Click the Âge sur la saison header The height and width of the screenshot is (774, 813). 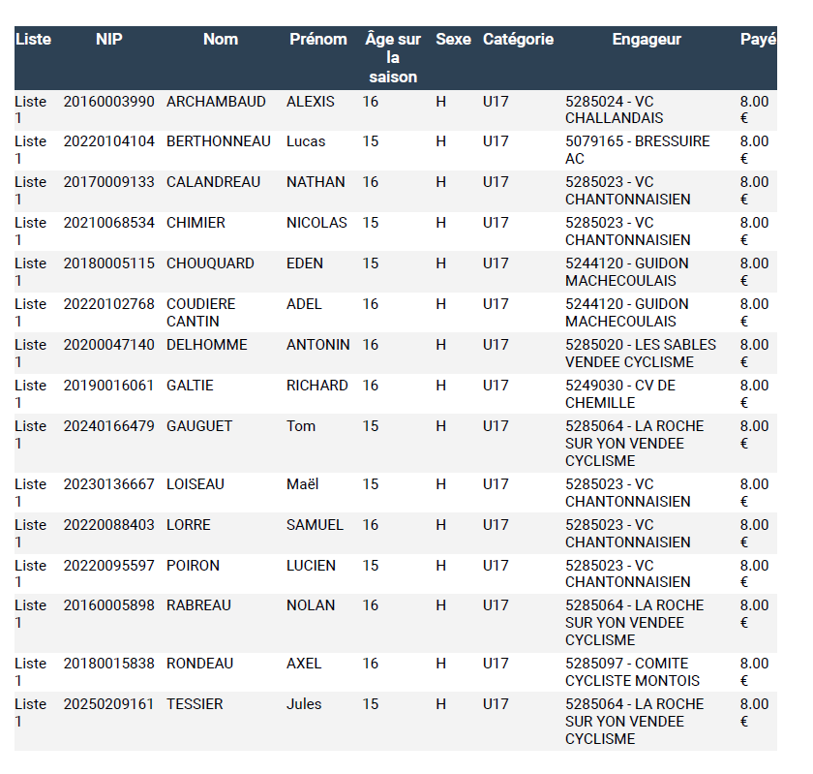[393, 57]
